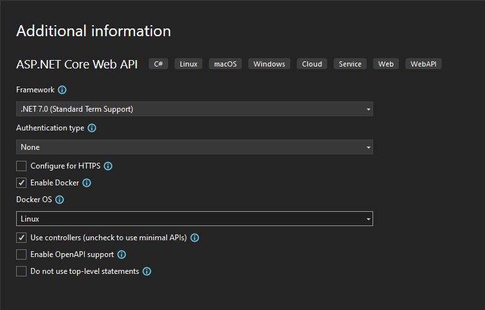Viewport: 485px width, 310px height.
Task: Click the Configure for HTTPS info icon
Action: tap(108, 166)
